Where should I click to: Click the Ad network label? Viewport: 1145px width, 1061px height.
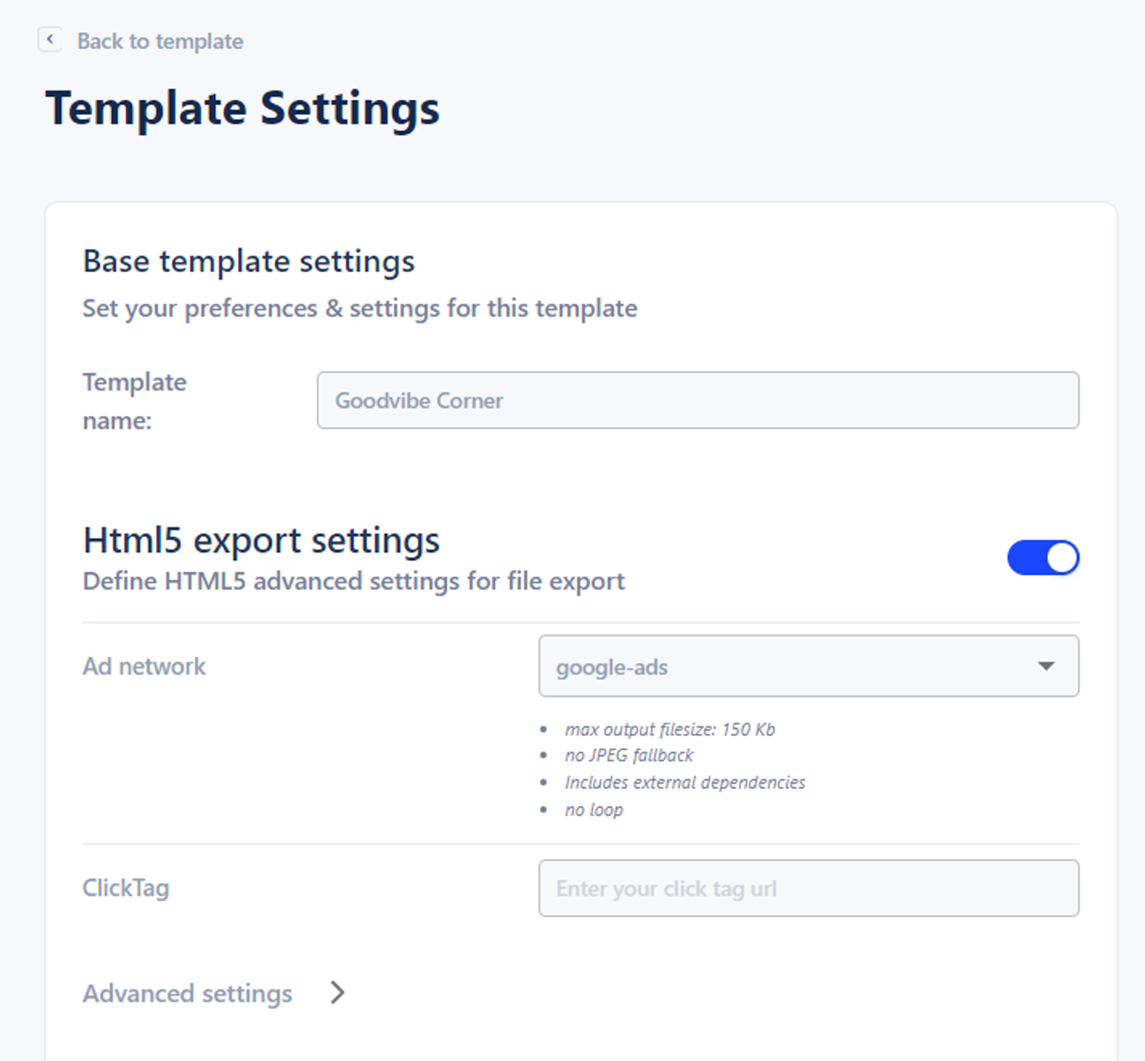point(144,667)
